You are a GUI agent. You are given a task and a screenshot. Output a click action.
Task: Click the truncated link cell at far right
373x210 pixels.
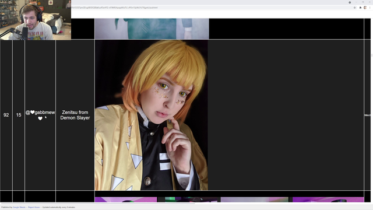tap(367, 115)
